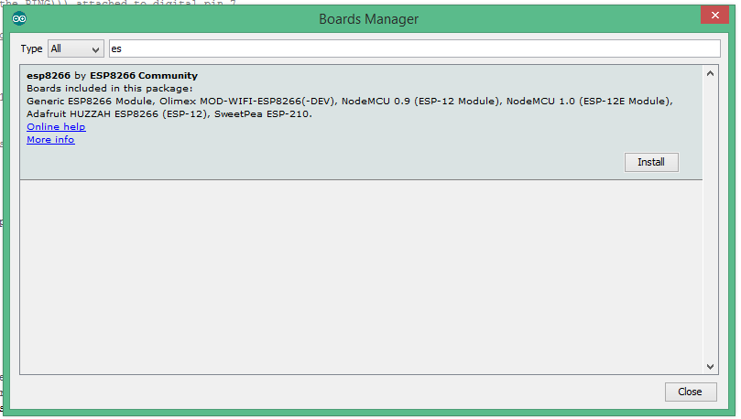Click the red X window close button
Image resolution: width=741 pixels, height=419 pixels.
pyautogui.click(x=715, y=16)
